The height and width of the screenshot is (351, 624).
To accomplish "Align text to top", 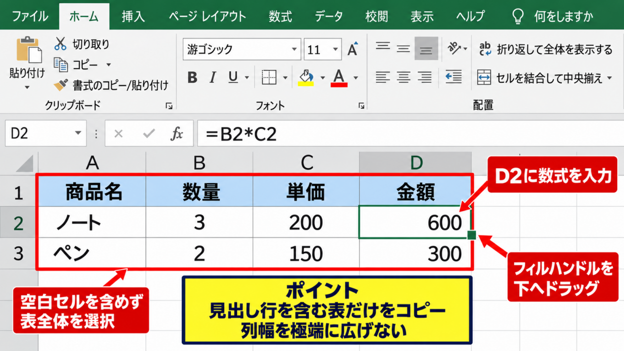I will 383,48.
